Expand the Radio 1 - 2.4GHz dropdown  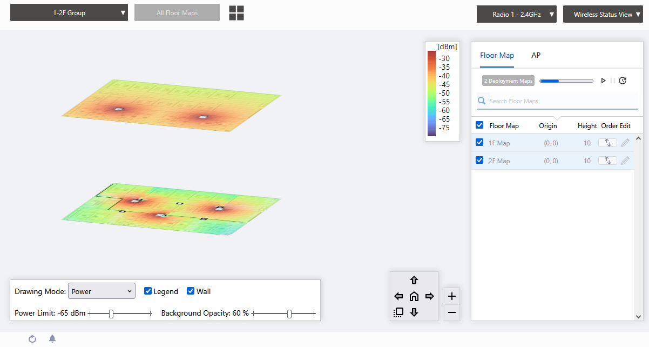516,15
